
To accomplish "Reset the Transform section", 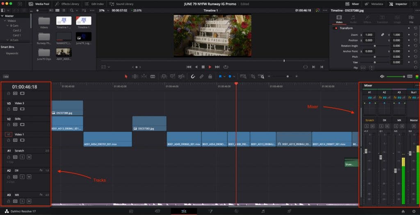I will [x=415, y=28].
